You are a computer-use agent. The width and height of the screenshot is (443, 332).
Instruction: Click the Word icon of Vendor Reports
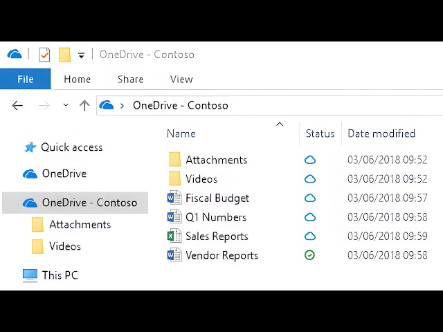174,255
